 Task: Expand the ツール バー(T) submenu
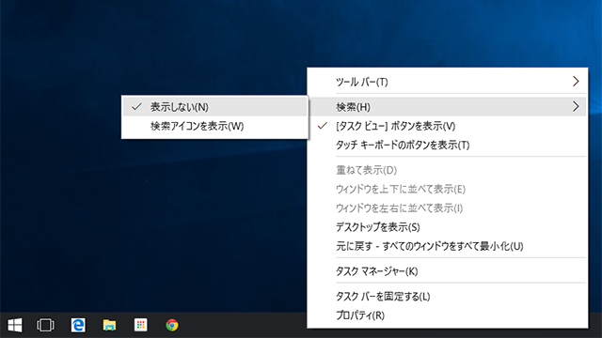pos(448,82)
